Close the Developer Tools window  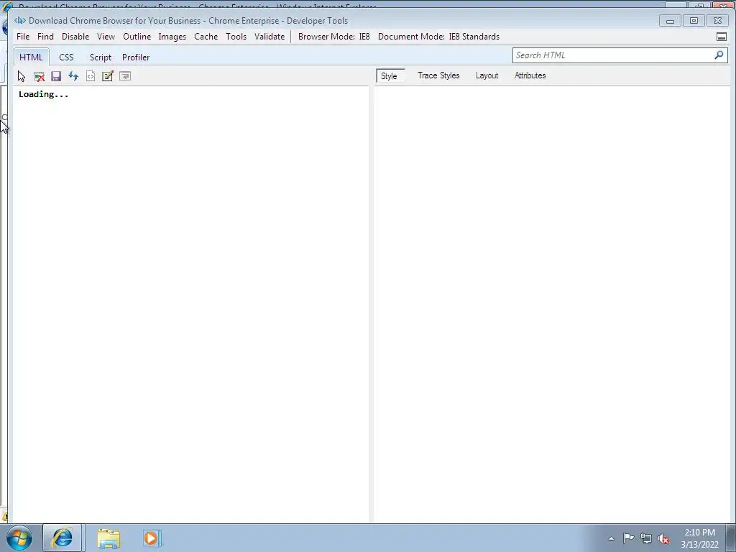[718, 21]
